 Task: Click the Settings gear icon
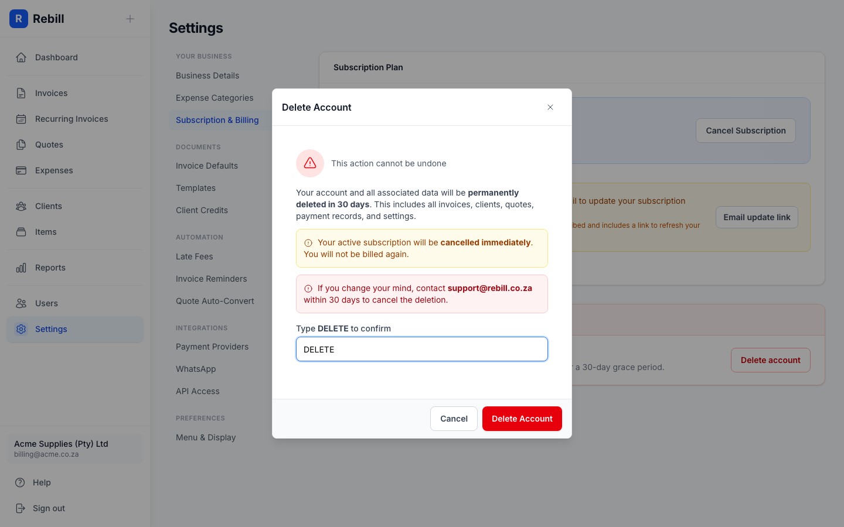[21, 329]
